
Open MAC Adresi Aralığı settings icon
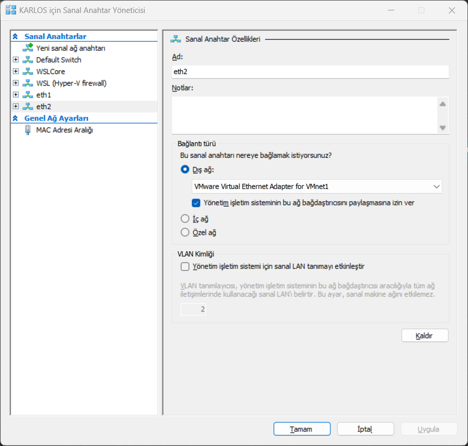pyautogui.click(x=27, y=130)
